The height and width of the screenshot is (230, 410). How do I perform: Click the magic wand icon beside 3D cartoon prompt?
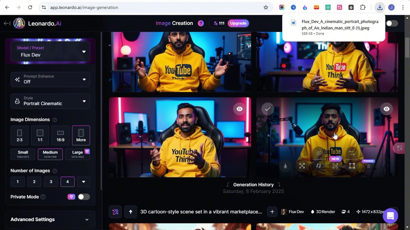coord(116,212)
